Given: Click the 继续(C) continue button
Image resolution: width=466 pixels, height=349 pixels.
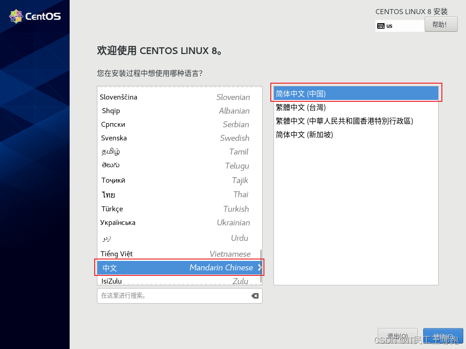Looking at the screenshot, I should pyautogui.click(x=442, y=336).
